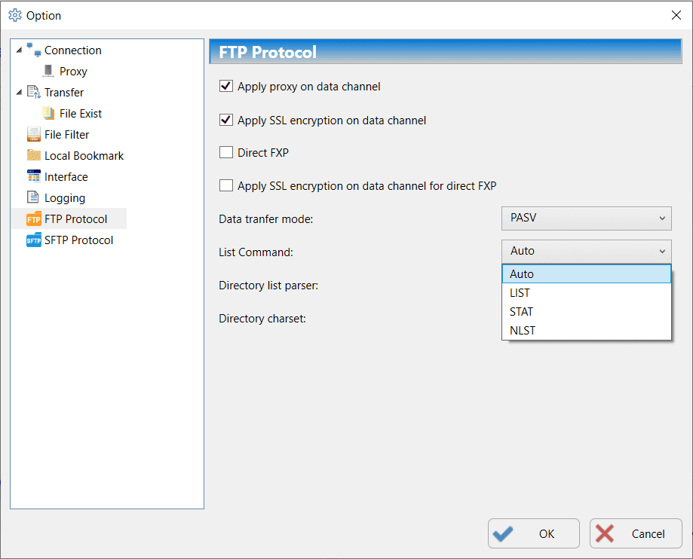Enable the Direct FXP checkbox
This screenshot has width=693, height=559.
(226, 153)
